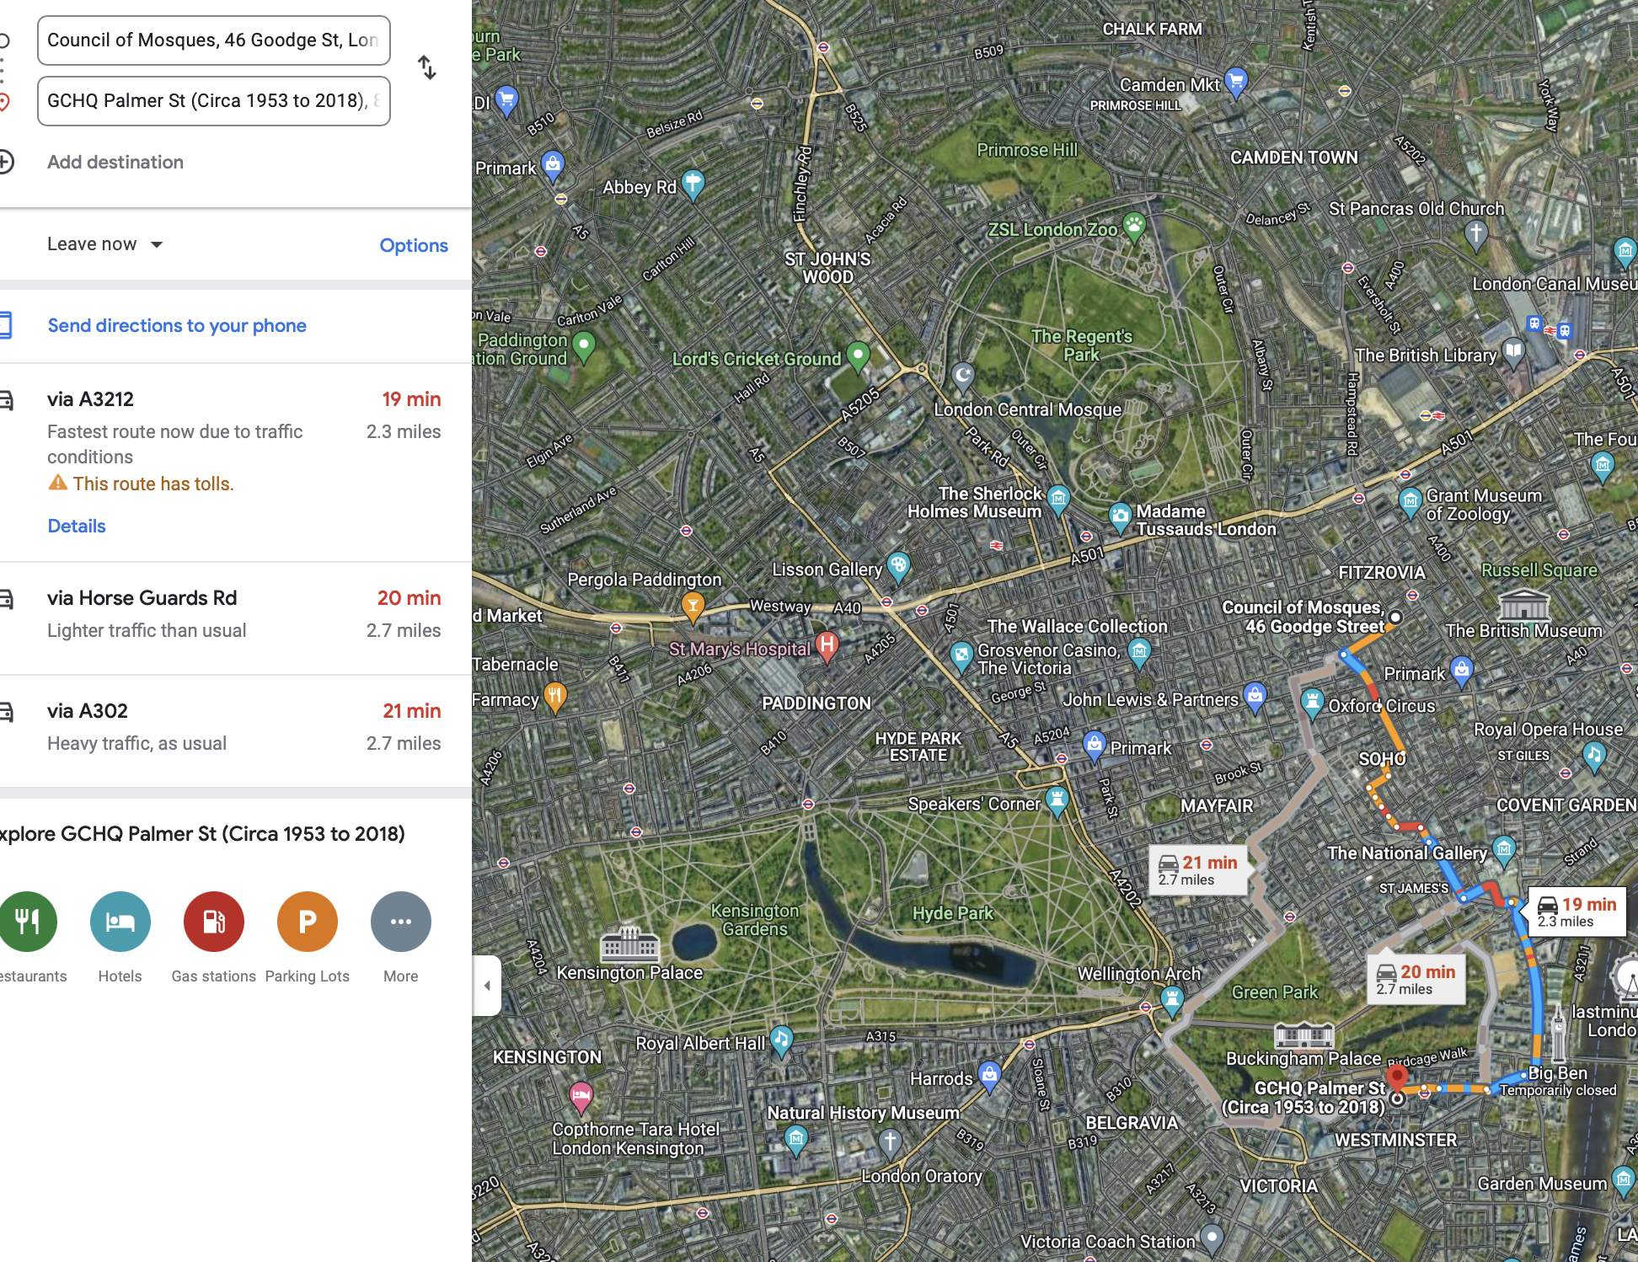Edit the GCHQ Palmer St destination field

[214, 101]
